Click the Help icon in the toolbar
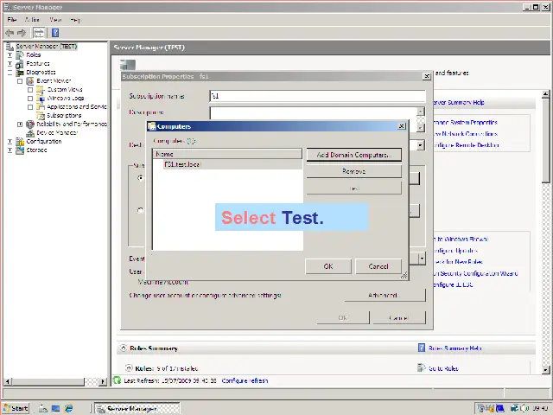Viewport: 553px width, 415px height. (55, 33)
